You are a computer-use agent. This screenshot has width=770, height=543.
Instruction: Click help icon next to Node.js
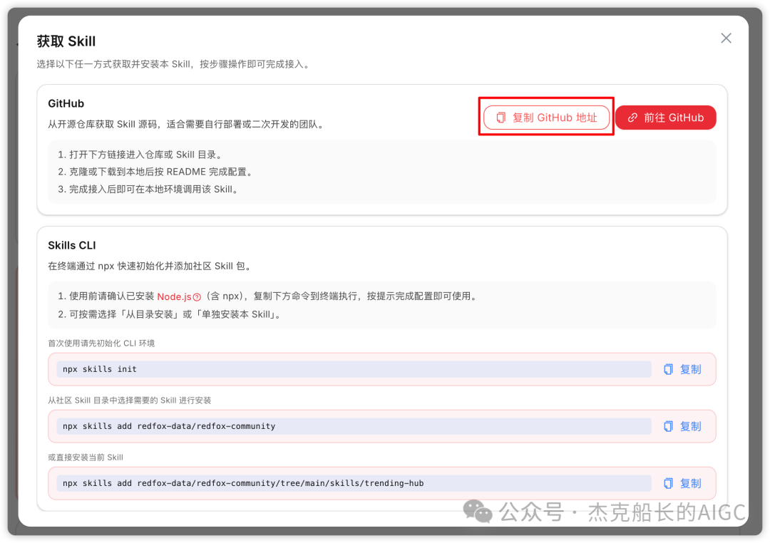pos(197,297)
